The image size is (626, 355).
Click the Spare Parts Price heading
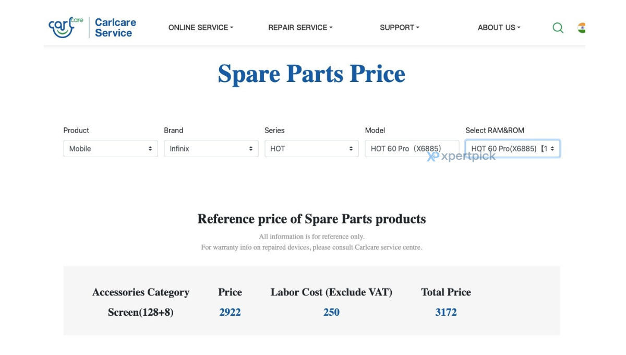pos(311,74)
